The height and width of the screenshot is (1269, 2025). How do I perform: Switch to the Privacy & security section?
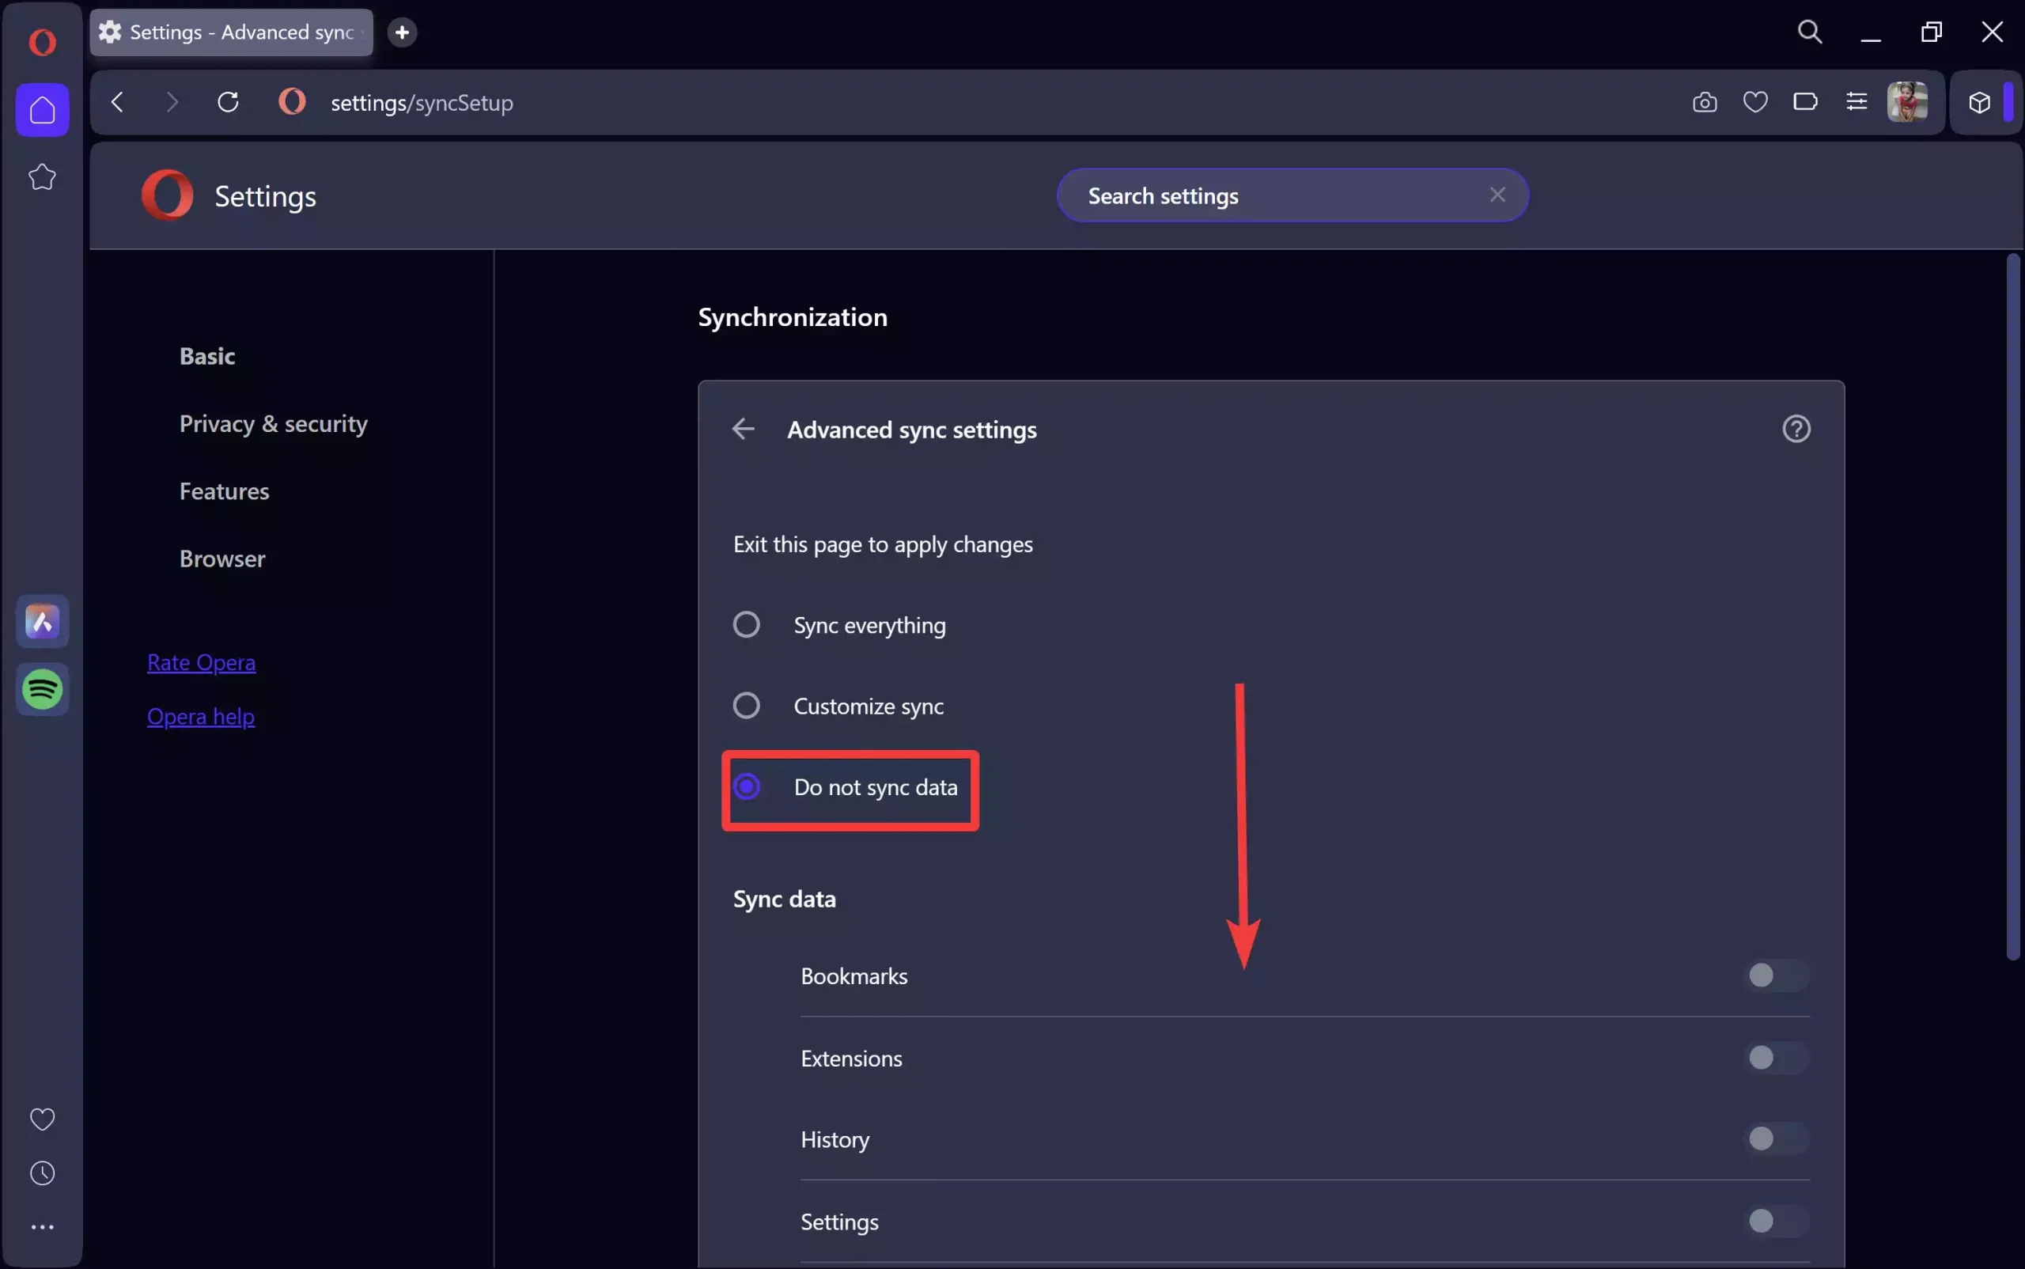(x=273, y=424)
